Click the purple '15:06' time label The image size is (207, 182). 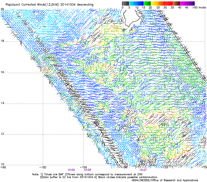(87, 170)
